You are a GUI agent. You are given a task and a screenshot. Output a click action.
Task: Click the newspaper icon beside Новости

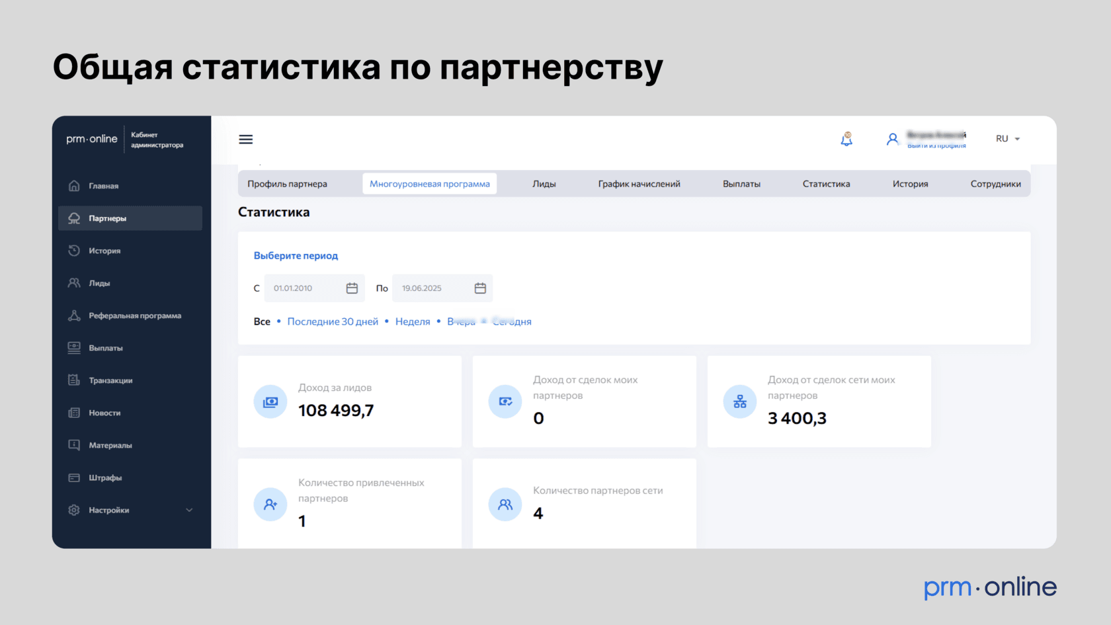pyautogui.click(x=74, y=413)
